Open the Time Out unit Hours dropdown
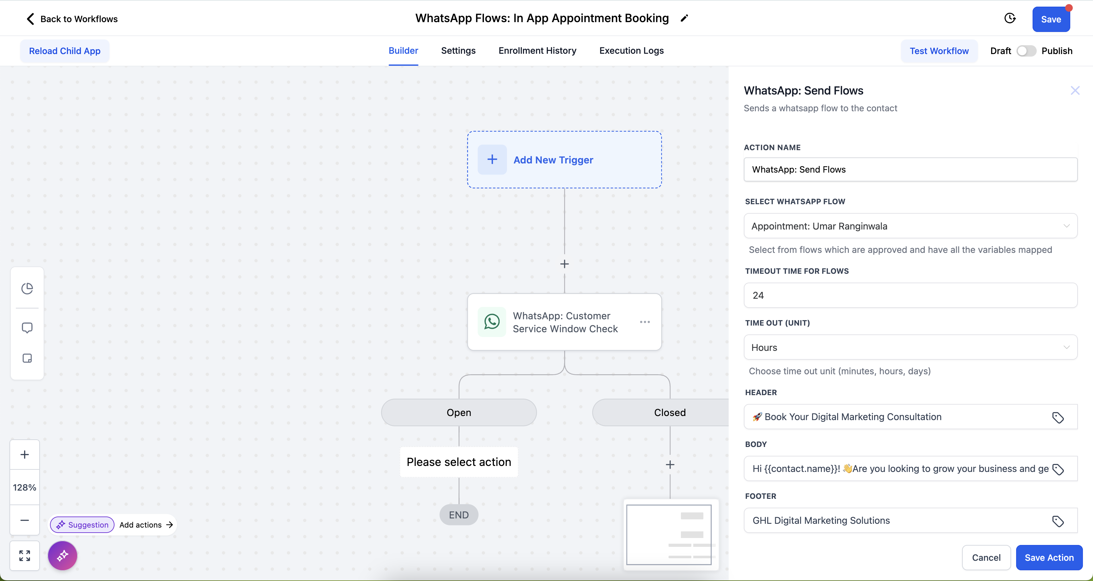1093x581 pixels. (910, 347)
